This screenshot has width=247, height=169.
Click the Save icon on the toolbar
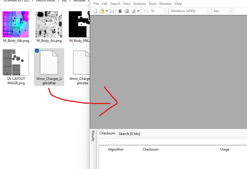point(112,11)
